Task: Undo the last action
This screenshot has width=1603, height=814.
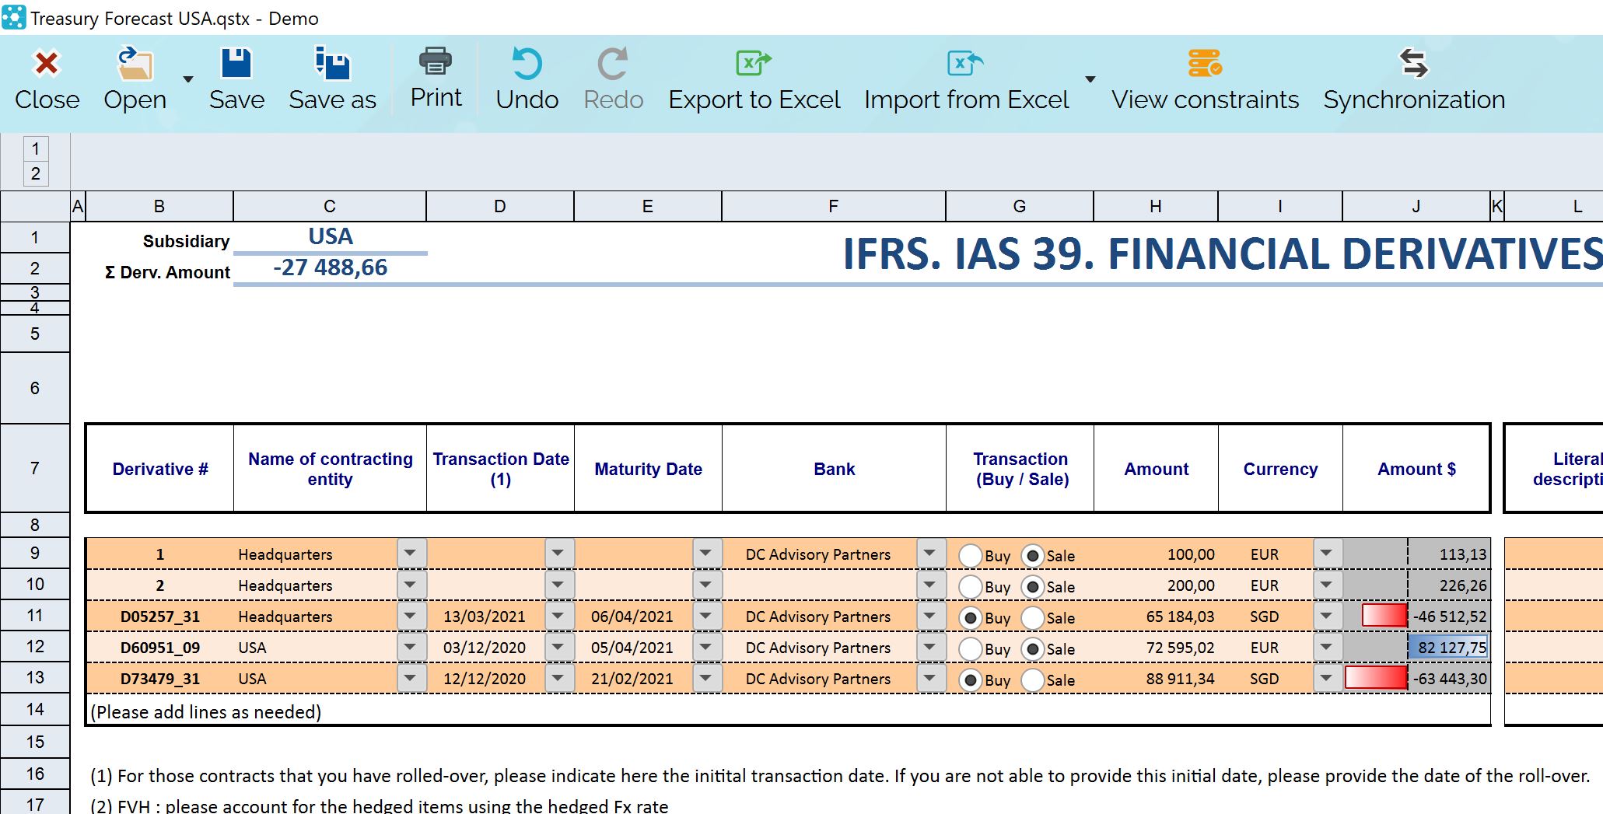Action: pos(527,64)
